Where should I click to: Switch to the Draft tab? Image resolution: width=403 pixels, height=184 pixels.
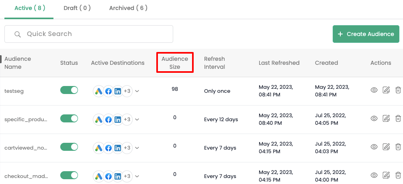tap(77, 8)
